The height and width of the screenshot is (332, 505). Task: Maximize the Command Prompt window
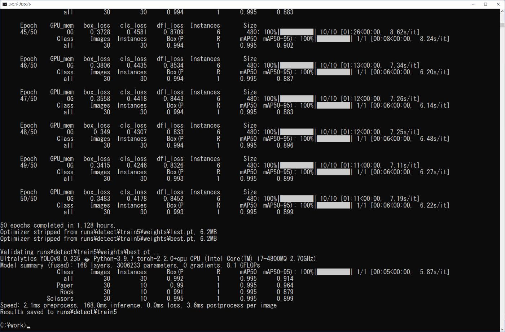486,4
